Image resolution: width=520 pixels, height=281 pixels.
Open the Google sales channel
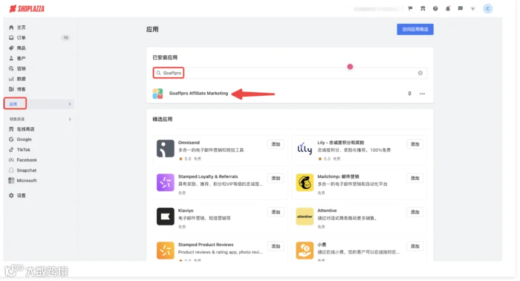click(24, 140)
